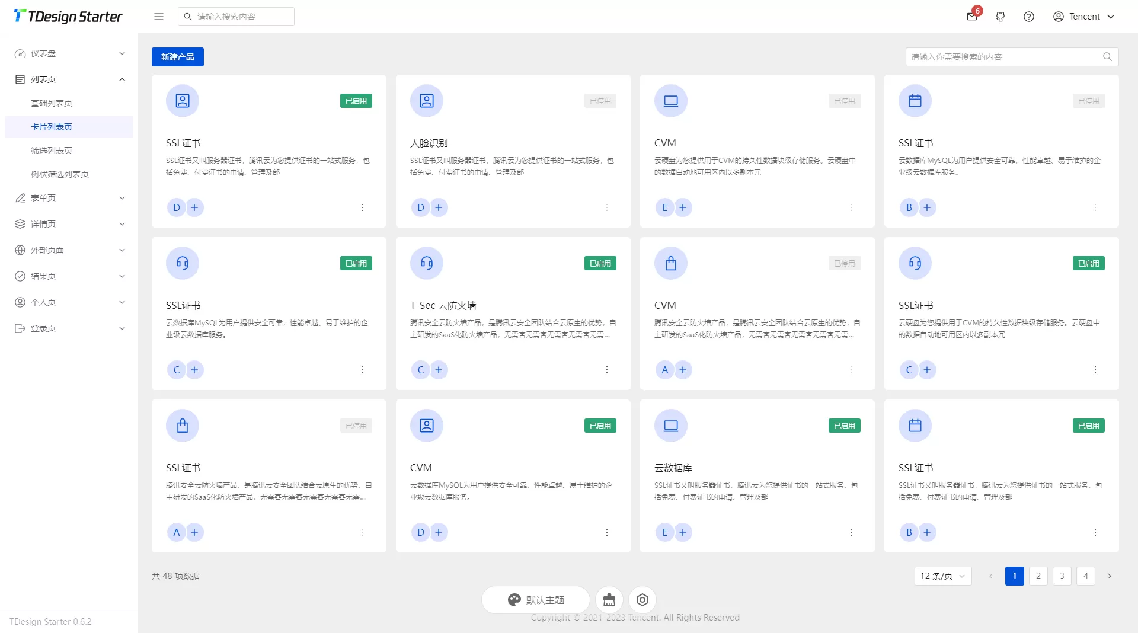The height and width of the screenshot is (633, 1138).
Task: Click the search magnifier in product search
Action: click(1107, 57)
